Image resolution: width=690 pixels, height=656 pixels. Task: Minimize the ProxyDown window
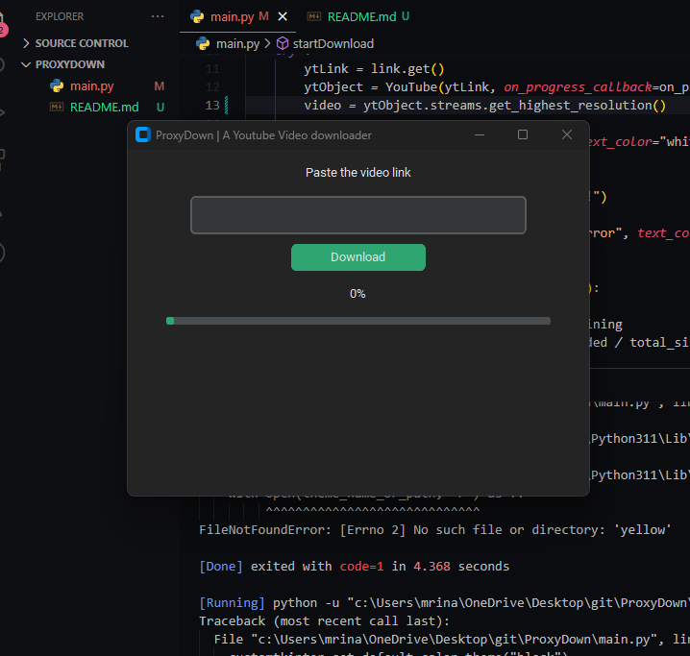pos(480,135)
